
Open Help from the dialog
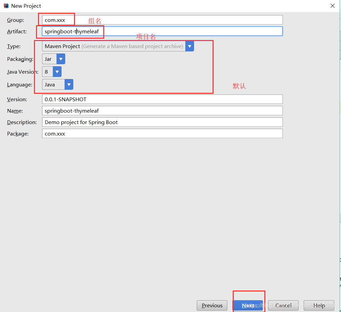pyautogui.click(x=319, y=306)
